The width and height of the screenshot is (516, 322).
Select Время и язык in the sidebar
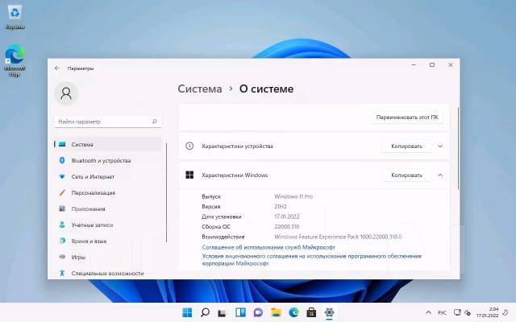click(108, 241)
